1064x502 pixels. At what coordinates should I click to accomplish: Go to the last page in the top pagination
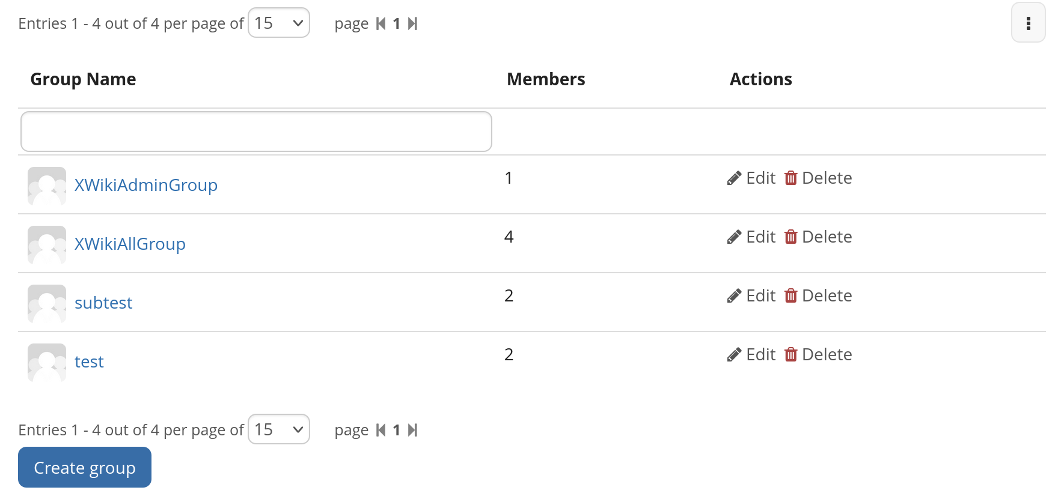coord(412,23)
